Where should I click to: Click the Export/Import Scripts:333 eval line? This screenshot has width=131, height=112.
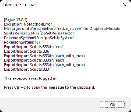[x=34, y=47]
